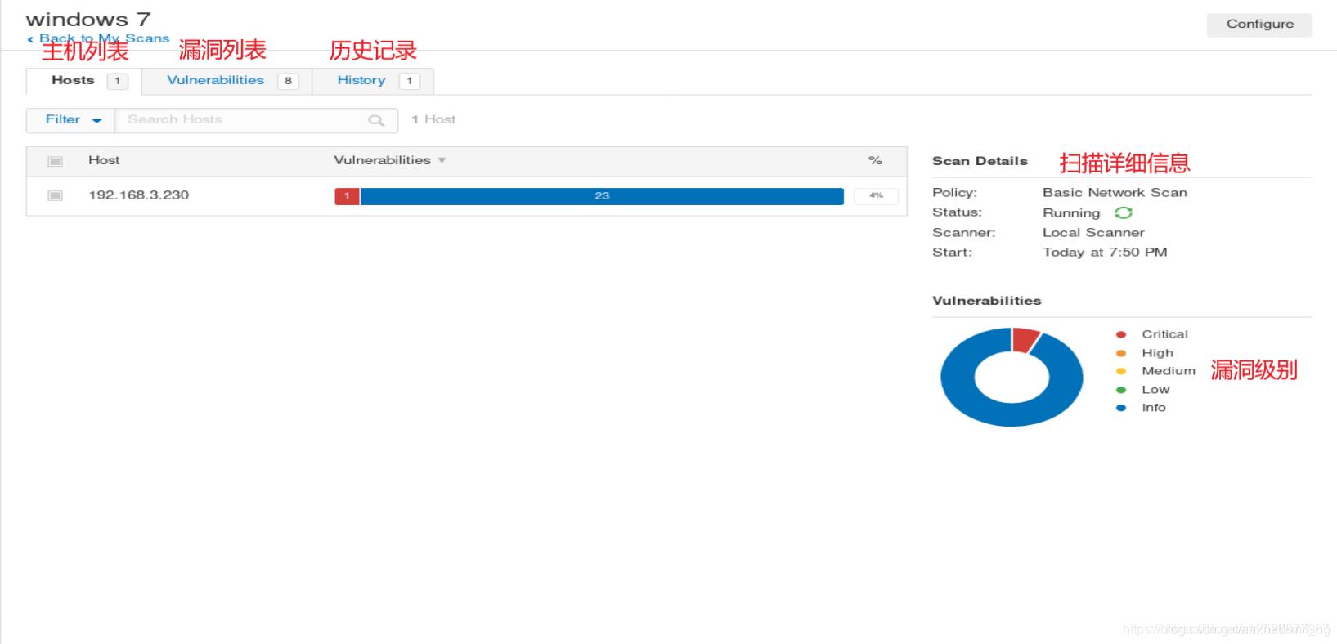
Task: Click the Vulnerabilities panel heading
Action: 986,301
